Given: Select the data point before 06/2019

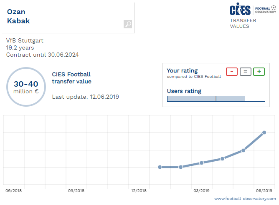Looking at the screenshot, I should 243,150.
